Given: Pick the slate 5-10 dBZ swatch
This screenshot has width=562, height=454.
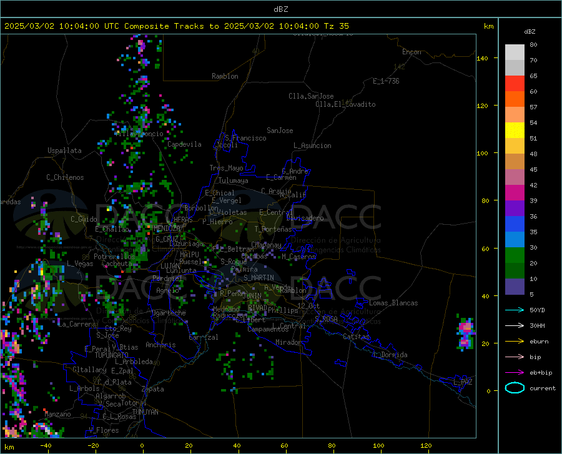Looking at the screenshot, I should (x=515, y=287).
